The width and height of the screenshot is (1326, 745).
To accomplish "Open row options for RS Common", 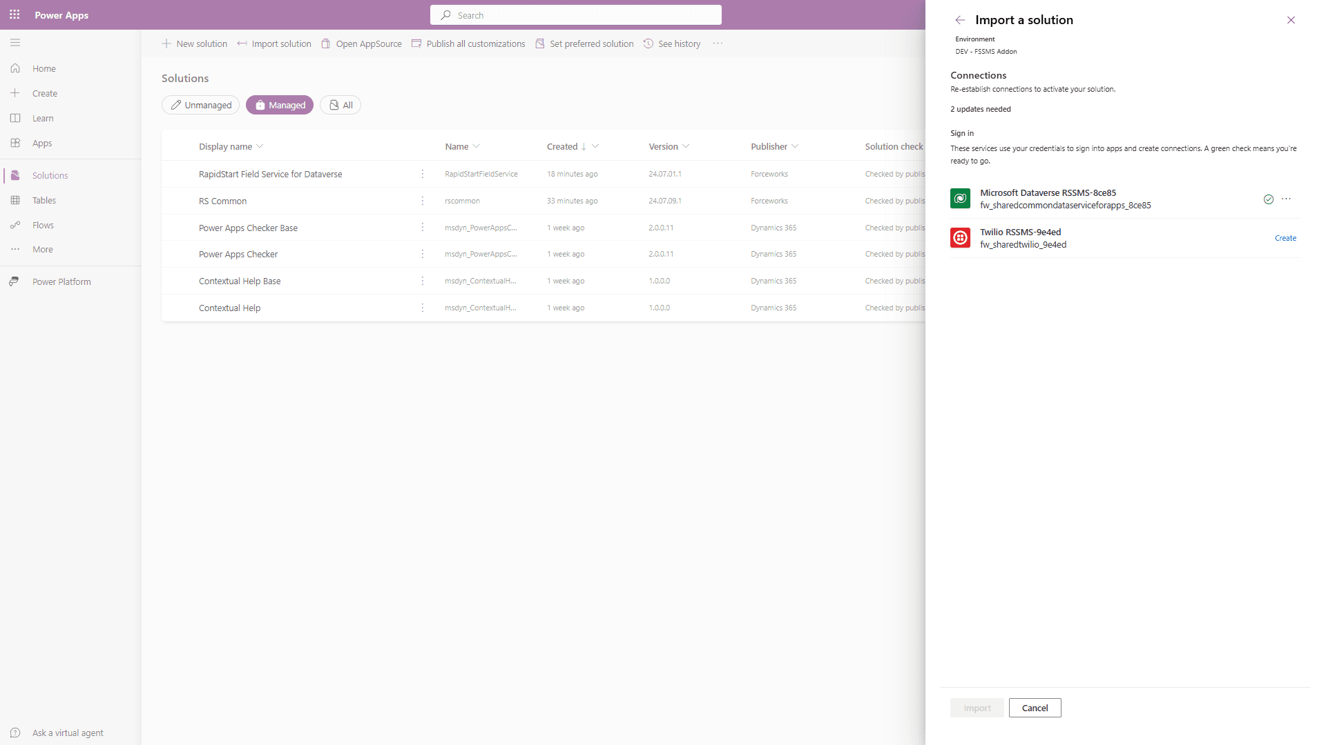I will coord(422,201).
